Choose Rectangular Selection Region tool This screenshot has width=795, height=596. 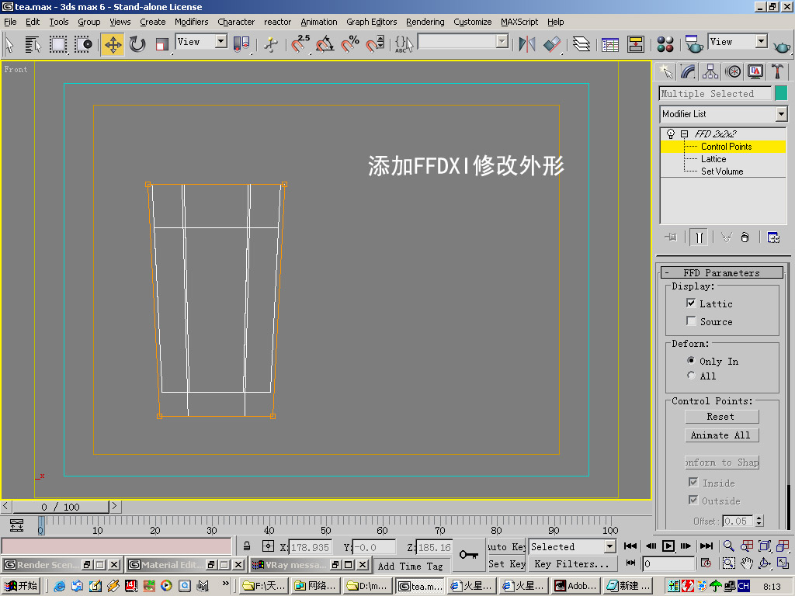(x=57, y=44)
